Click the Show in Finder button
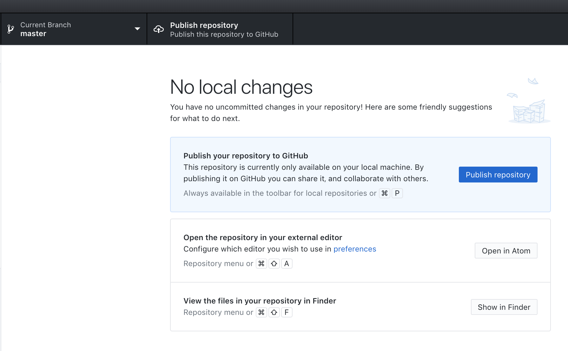 [504, 307]
